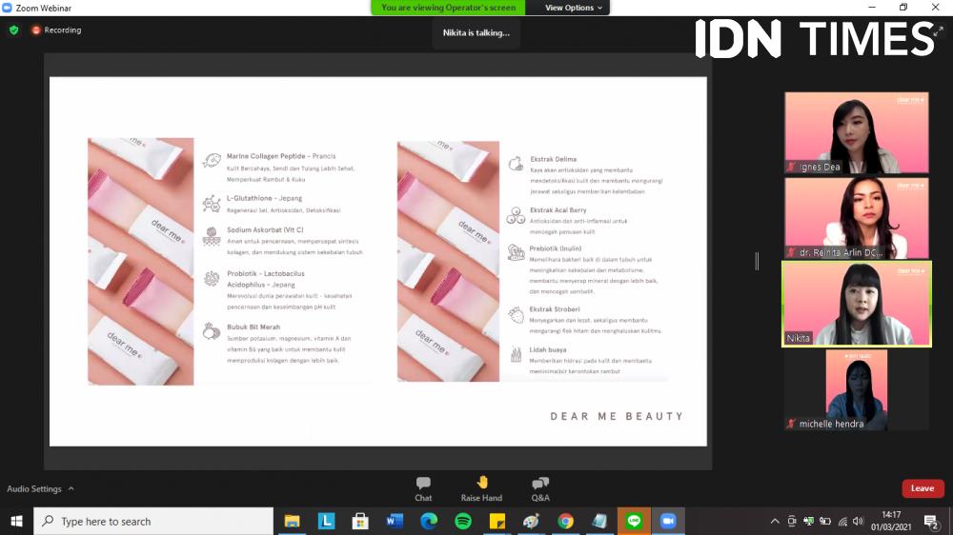Image resolution: width=953 pixels, height=535 pixels.
Task: Expand Audio Settings menu arrow
Action: point(71,488)
